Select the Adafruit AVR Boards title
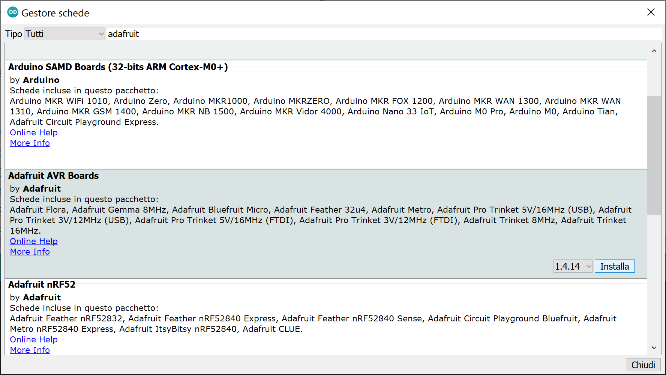This screenshot has width=666, height=375. 54,175
